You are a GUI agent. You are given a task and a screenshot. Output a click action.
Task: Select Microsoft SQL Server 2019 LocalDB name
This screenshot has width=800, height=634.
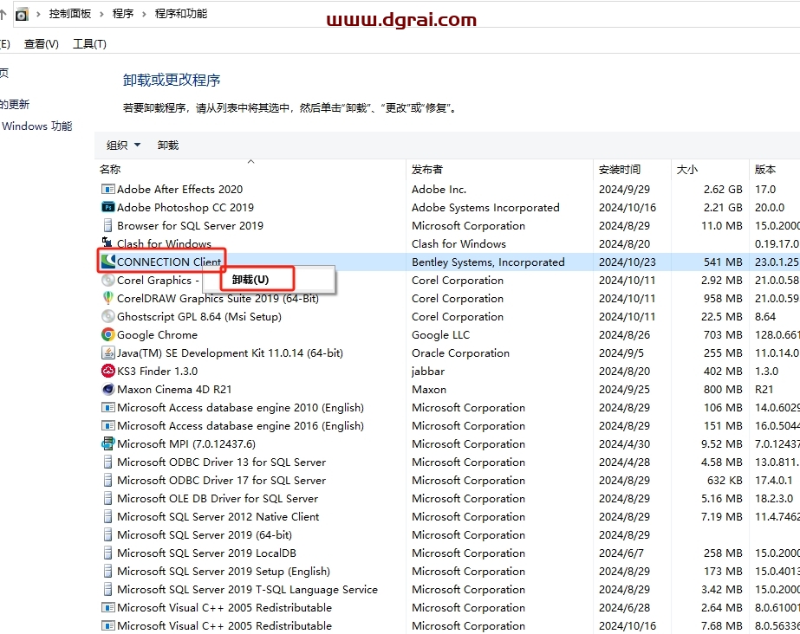[206, 553]
